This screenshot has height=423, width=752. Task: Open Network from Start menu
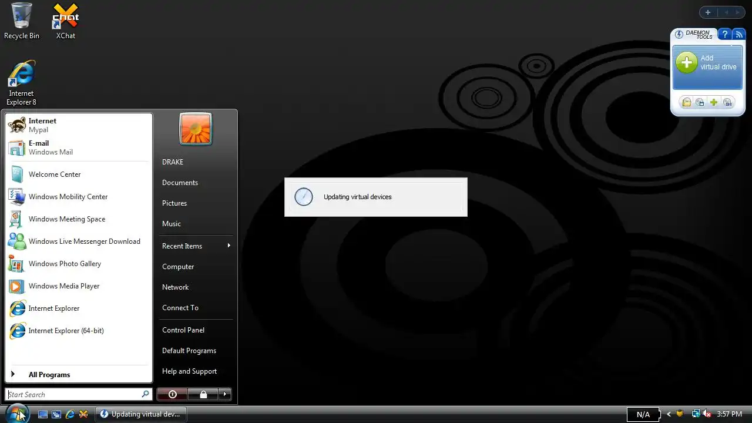click(196, 287)
